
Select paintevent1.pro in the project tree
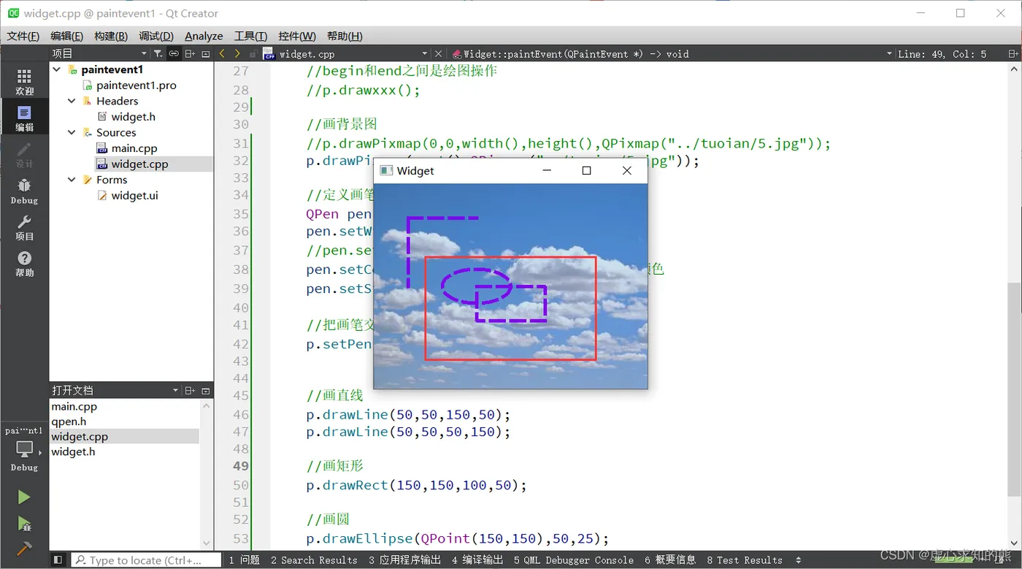(x=137, y=85)
